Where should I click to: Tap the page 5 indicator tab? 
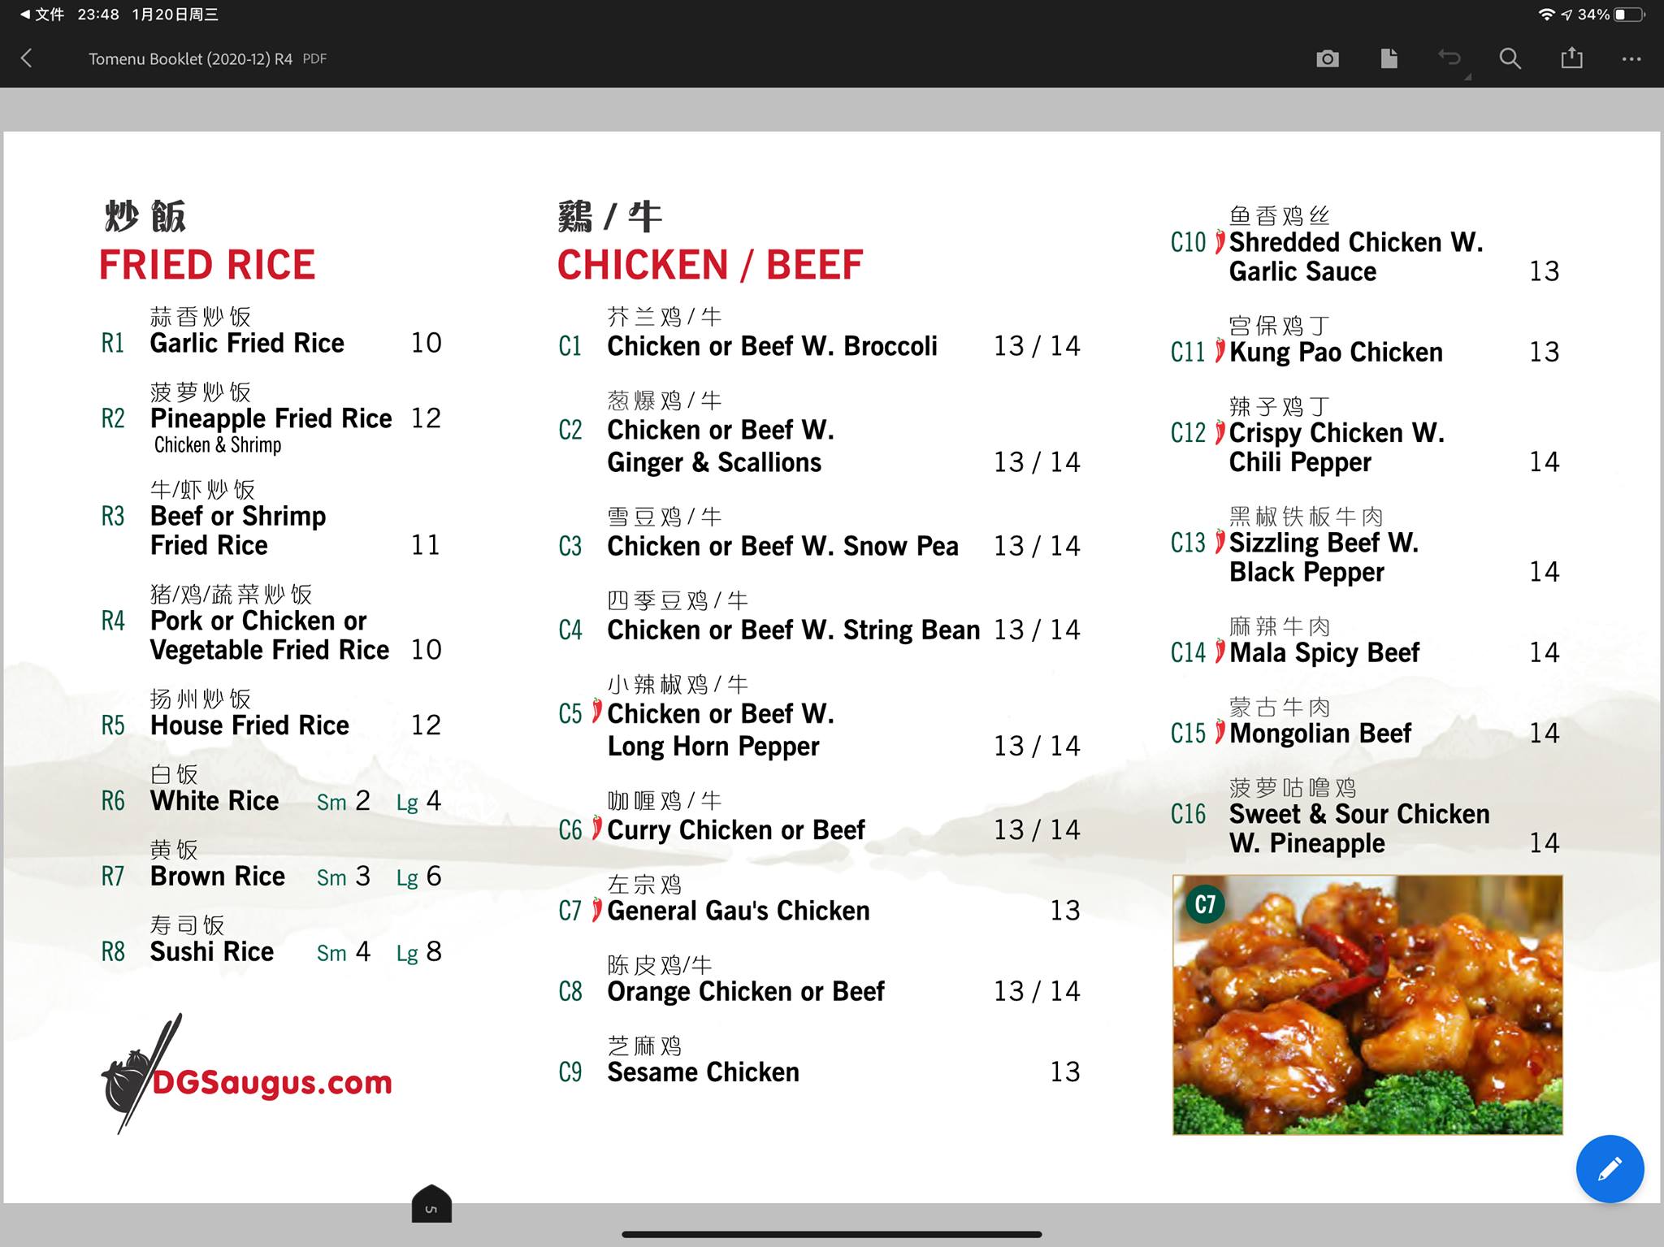point(431,1205)
